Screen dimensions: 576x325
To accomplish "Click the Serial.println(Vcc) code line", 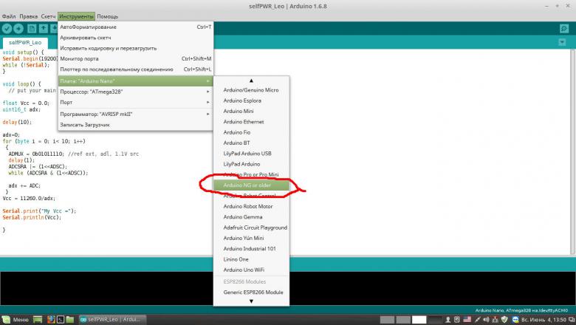I will coord(32,217).
